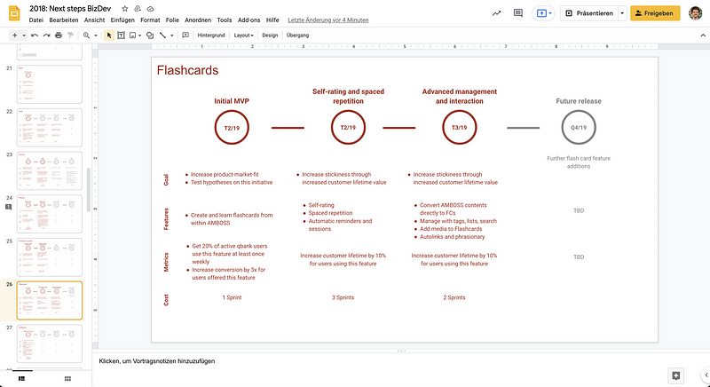This screenshot has height=387, width=710.
Task: Click the presentation title '2018: Next steps BizDev'
Action: click(70, 9)
